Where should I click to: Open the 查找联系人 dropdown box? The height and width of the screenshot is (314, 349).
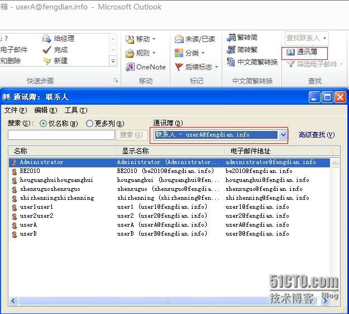[307, 39]
